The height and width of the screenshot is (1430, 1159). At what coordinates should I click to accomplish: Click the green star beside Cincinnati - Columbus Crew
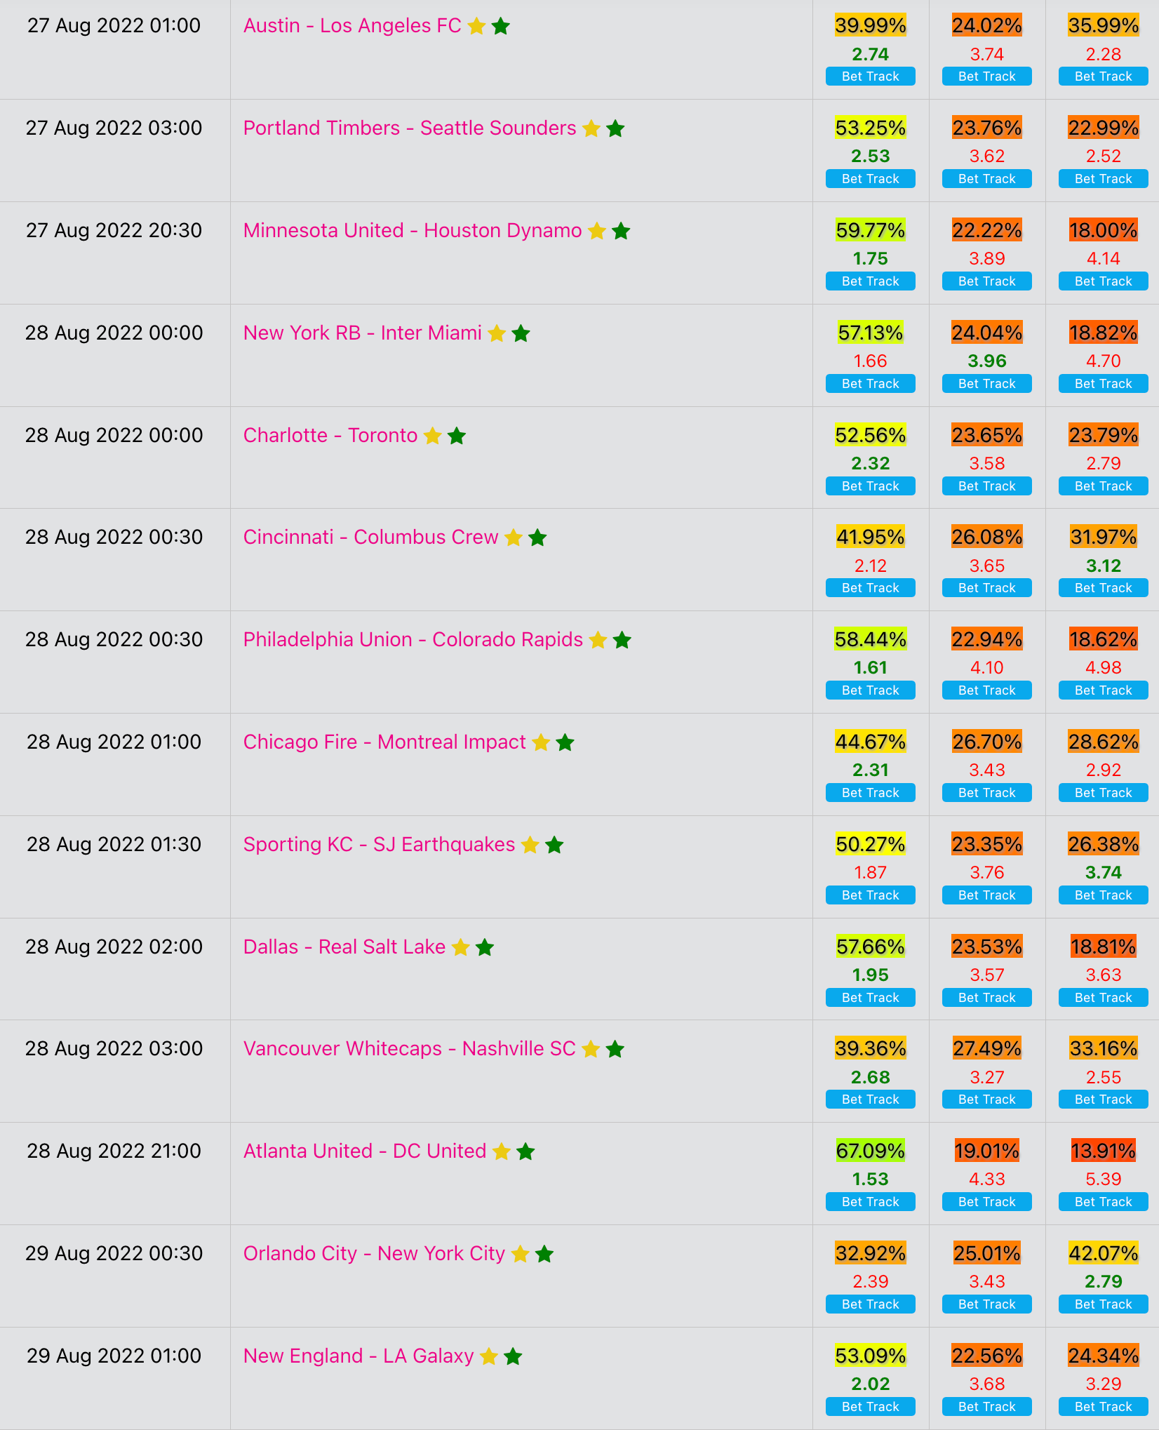click(537, 537)
